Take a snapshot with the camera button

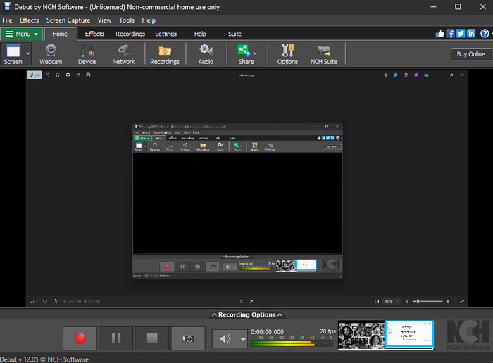[x=188, y=338]
